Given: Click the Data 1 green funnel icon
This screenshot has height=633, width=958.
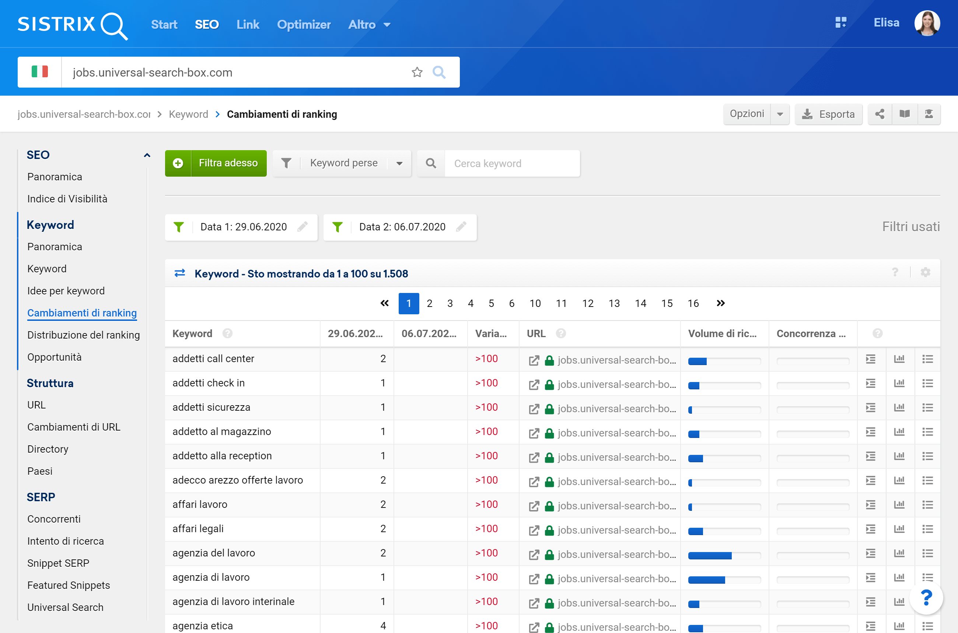Looking at the screenshot, I should click(x=179, y=227).
